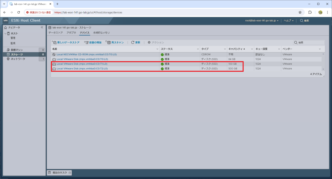The width and height of the screenshot is (332, 179).
Task: Open the browser extensions puzzle icon
Action: [310, 12]
